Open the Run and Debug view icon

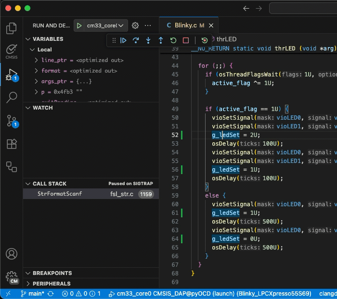[12, 75]
